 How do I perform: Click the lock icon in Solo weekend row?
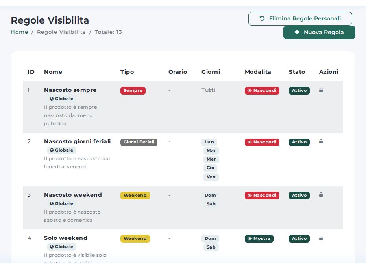(321, 238)
